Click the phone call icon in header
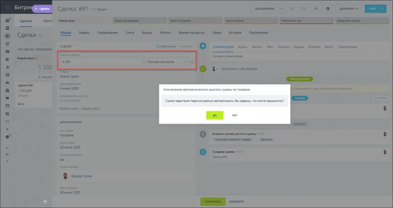The height and width of the screenshot is (208, 393). click(x=292, y=8)
